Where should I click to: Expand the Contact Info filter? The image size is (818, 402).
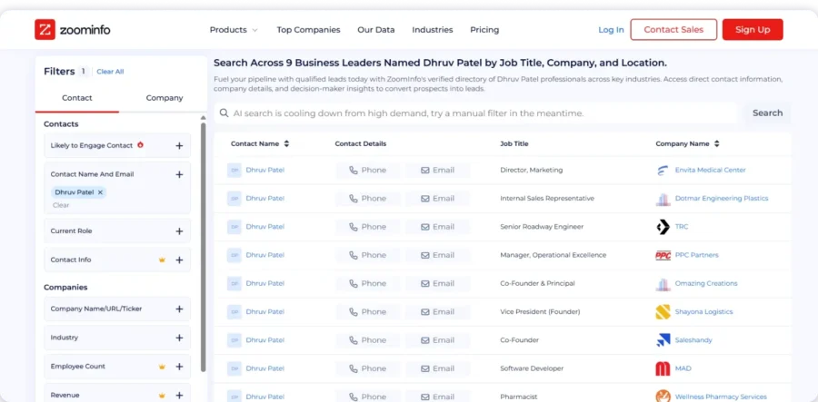[179, 260]
